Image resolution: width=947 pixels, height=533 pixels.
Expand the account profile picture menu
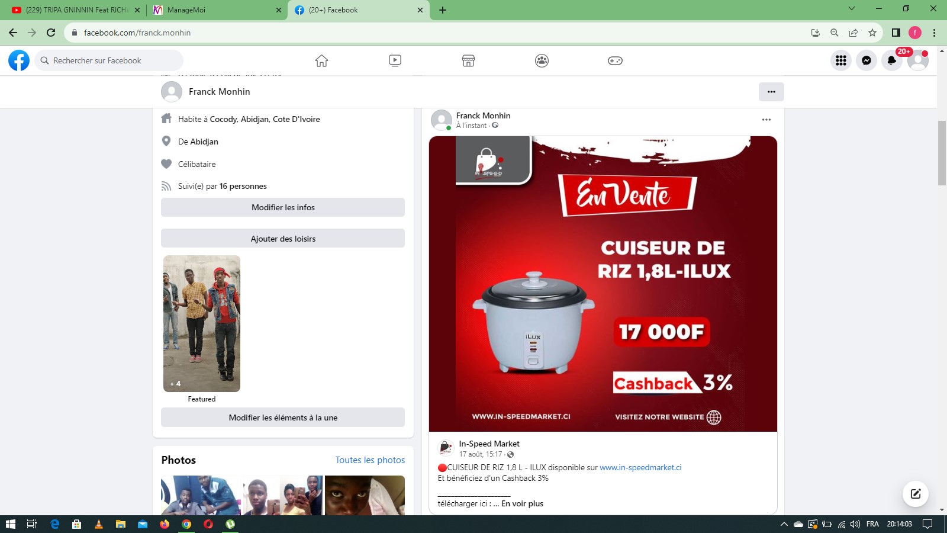pos(918,60)
